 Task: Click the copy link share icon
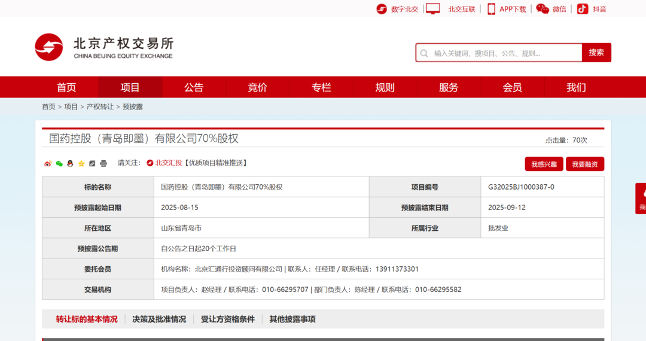pyautogui.click(x=92, y=163)
